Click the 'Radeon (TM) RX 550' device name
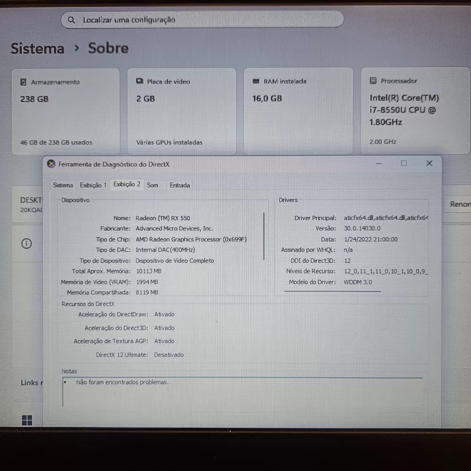Screen dimensions: 471x471 coord(163,218)
